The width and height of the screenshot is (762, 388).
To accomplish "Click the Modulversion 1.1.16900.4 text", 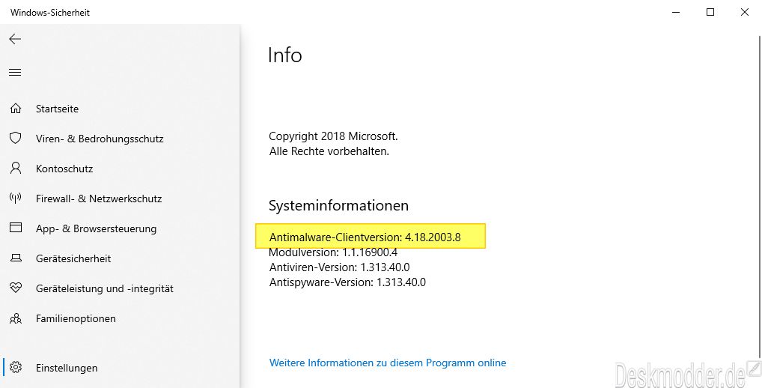I will click(333, 252).
